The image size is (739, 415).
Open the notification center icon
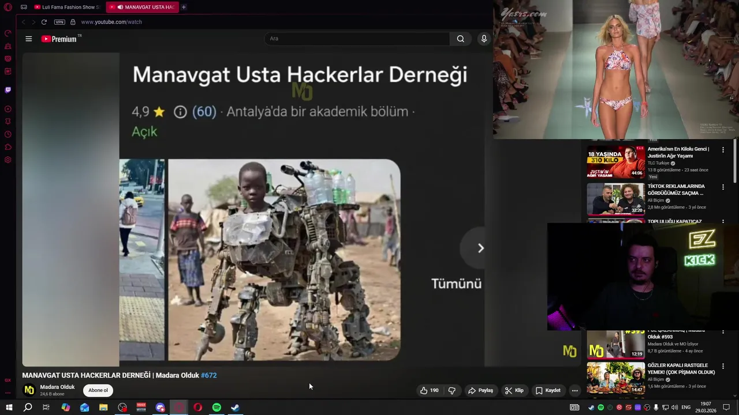click(726, 408)
